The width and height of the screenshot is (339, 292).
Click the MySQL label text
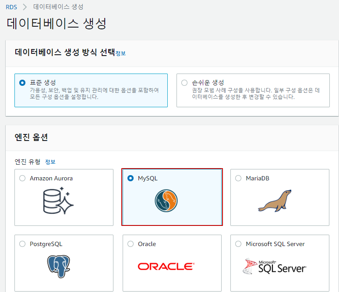click(x=148, y=179)
